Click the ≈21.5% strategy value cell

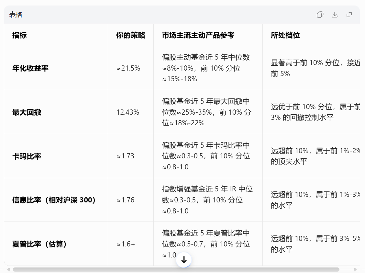128,68
